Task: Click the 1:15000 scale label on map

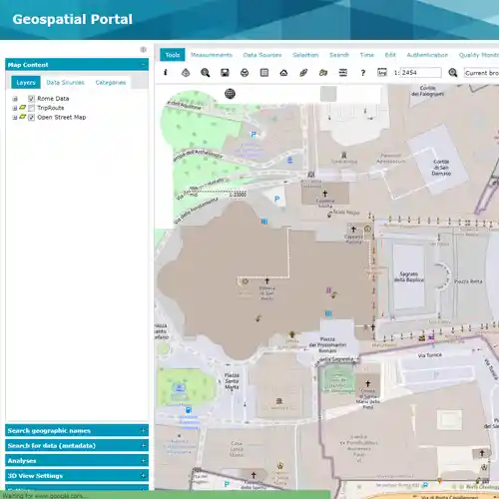Action: click(x=238, y=194)
